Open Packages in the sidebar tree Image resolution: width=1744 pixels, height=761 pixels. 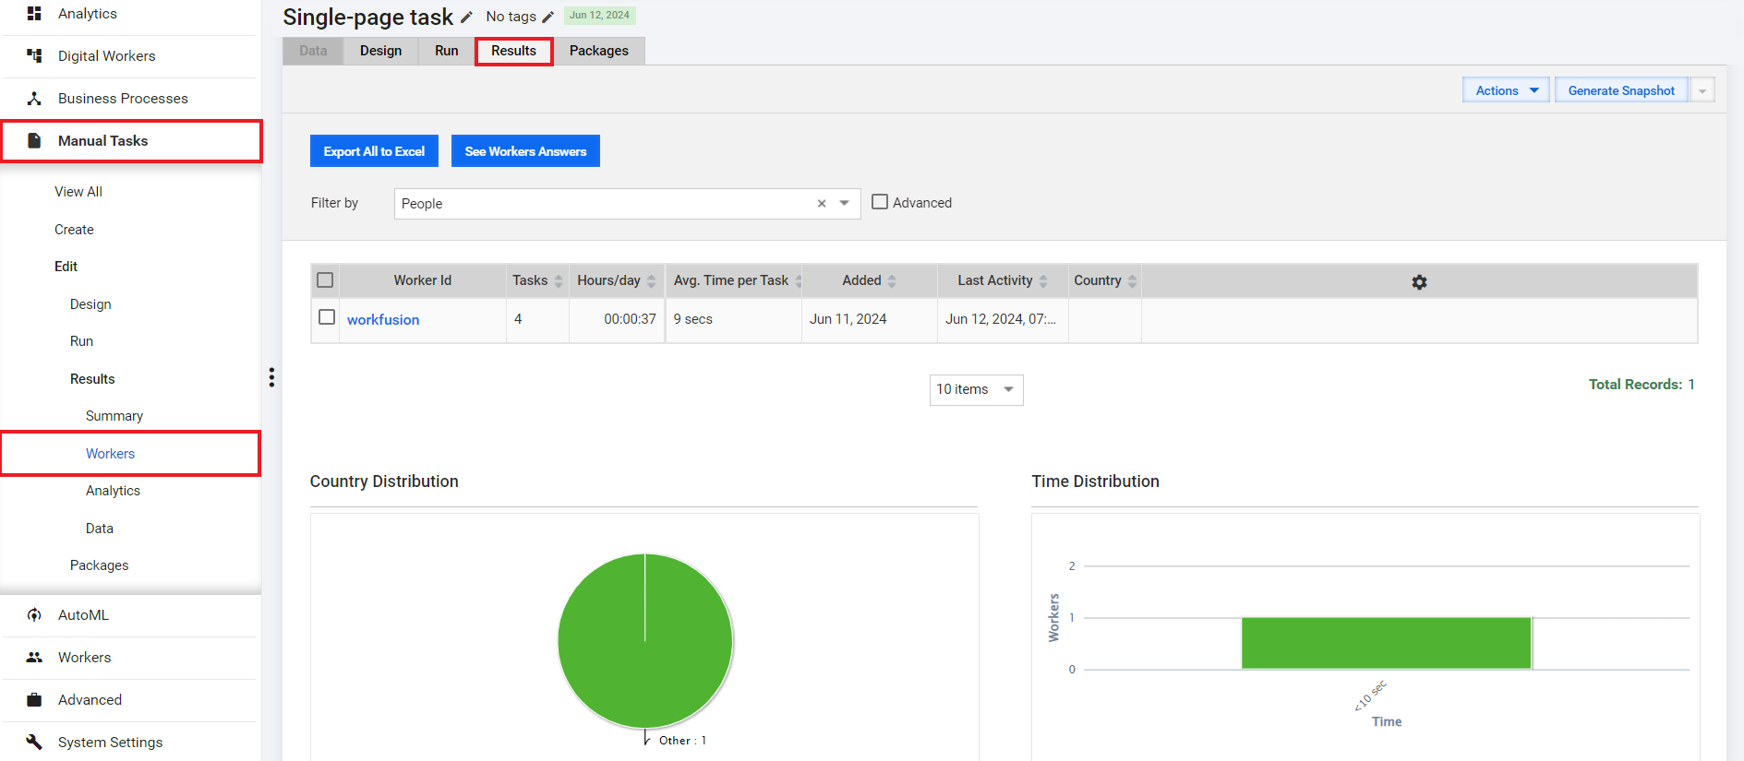click(99, 565)
